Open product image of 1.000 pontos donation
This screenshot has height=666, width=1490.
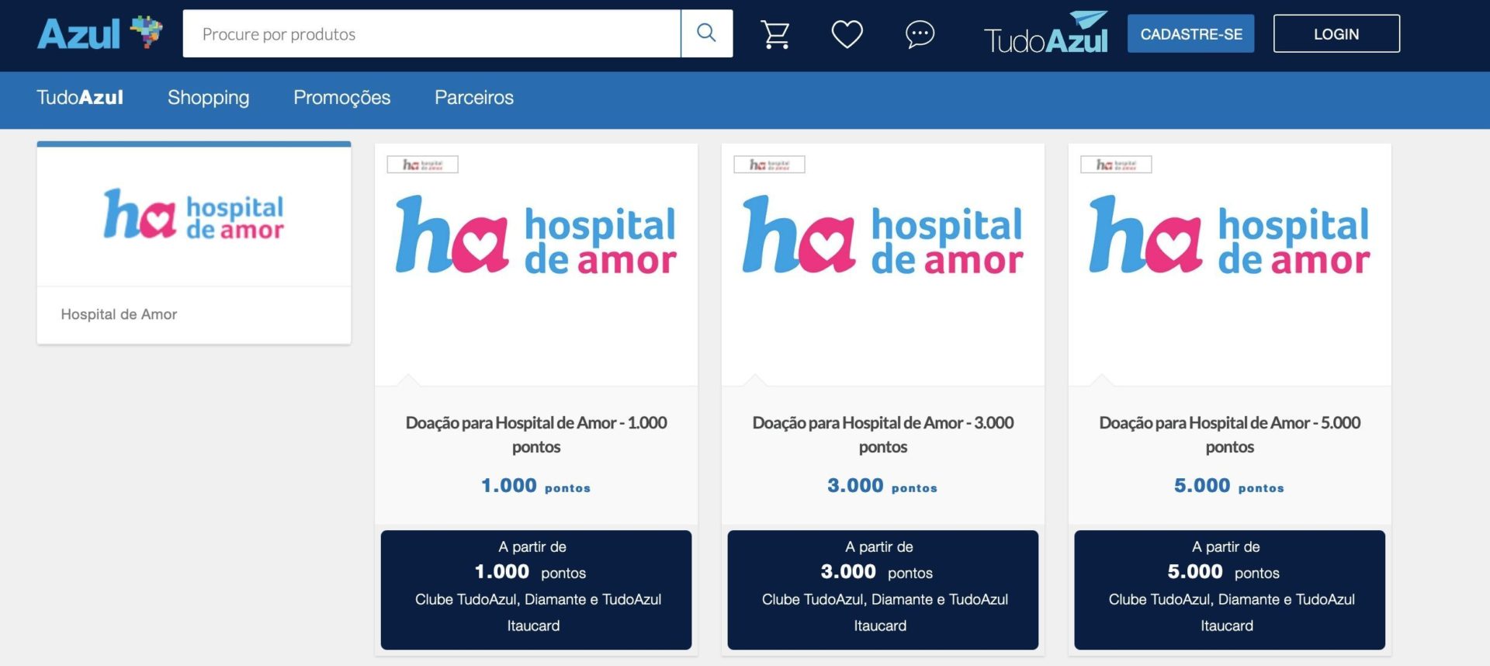pyautogui.click(x=536, y=234)
